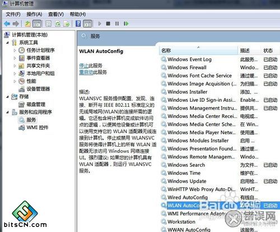The width and height of the screenshot is (280, 232).
Task: Select 性能 in the tree
Action: 31,81
